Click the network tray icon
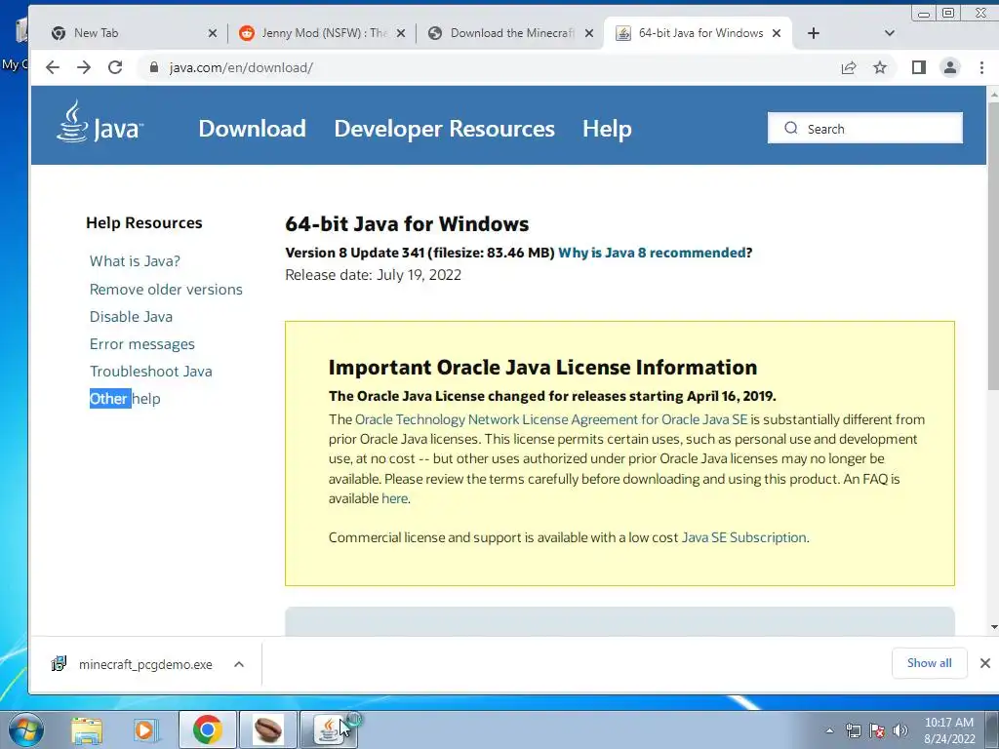999x749 pixels. click(x=853, y=730)
